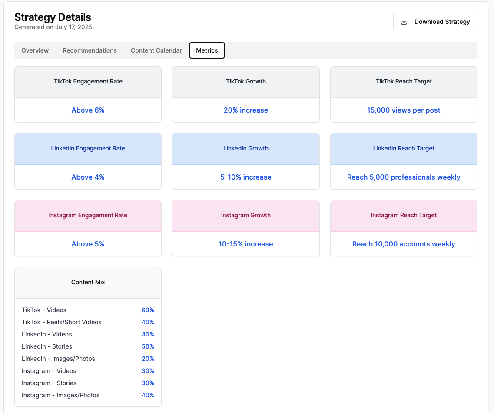Screen dimensions: 494x413
Task: Click 'Generated on July 17, 2025' text
Action: tap(53, 27)
